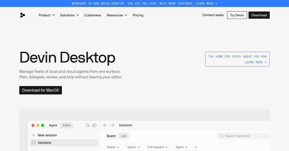Click the yellow minimize window dot

pyautogui.click(x=38, y=125)
